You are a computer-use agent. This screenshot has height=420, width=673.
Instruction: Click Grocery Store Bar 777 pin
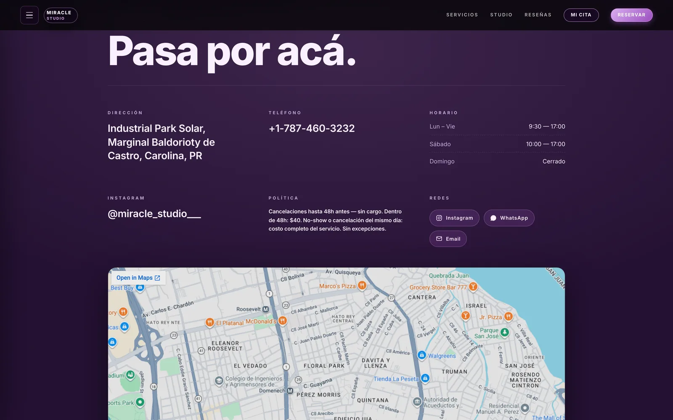[x=473, y=287]
